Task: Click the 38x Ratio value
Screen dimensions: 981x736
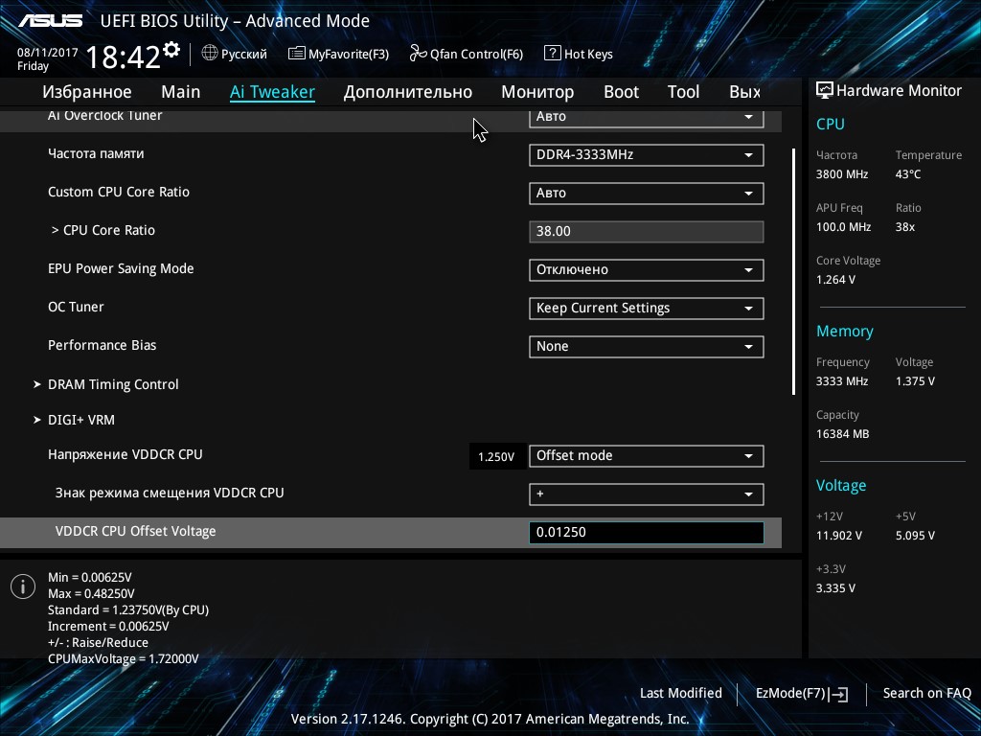Action: [x=904, y=227]
